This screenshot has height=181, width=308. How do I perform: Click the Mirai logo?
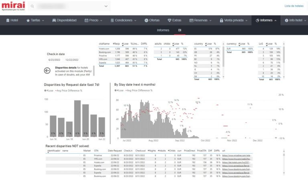point(13,6)
